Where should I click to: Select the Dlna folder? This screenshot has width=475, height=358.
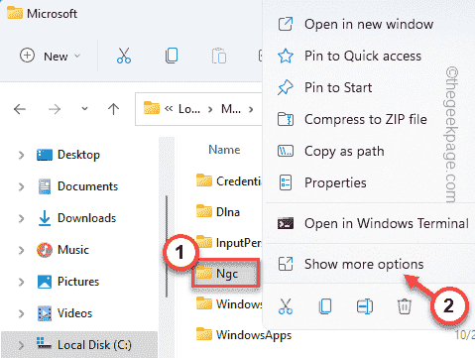point(218,211)
